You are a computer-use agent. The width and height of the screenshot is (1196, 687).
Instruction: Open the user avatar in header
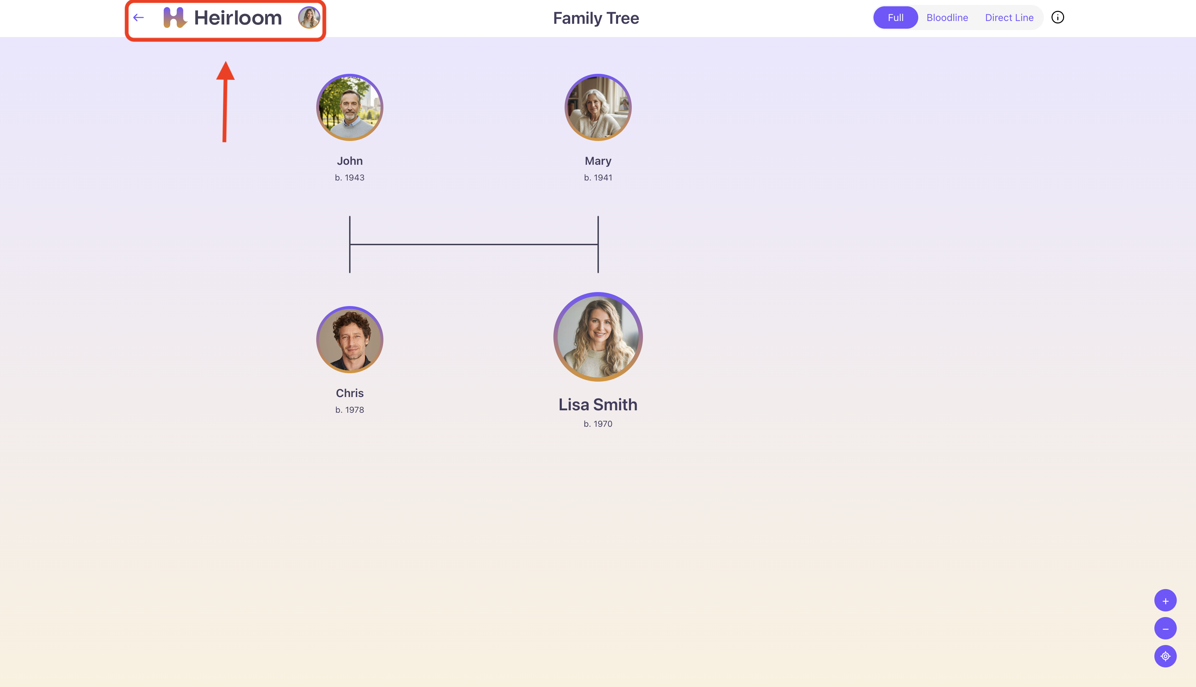coord(309,17)
